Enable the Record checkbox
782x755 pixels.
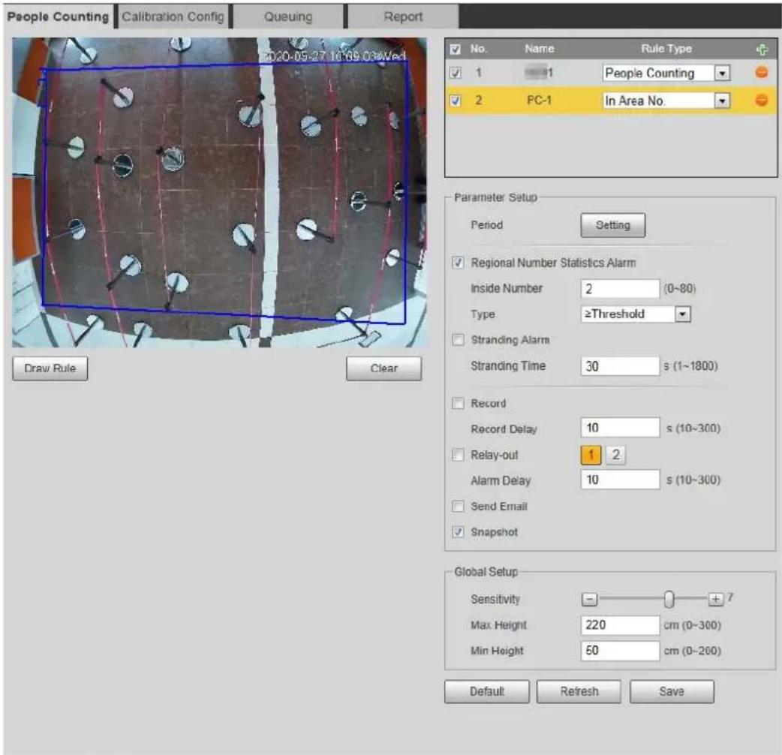click(458, 403)
